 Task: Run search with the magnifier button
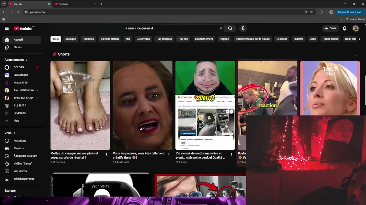point(230,28)
